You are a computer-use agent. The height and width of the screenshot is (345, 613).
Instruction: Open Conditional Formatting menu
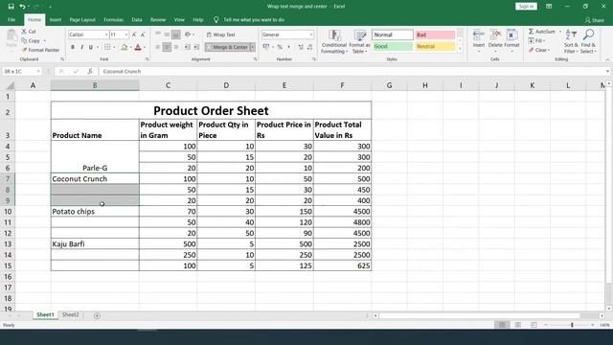coord(334,41)
